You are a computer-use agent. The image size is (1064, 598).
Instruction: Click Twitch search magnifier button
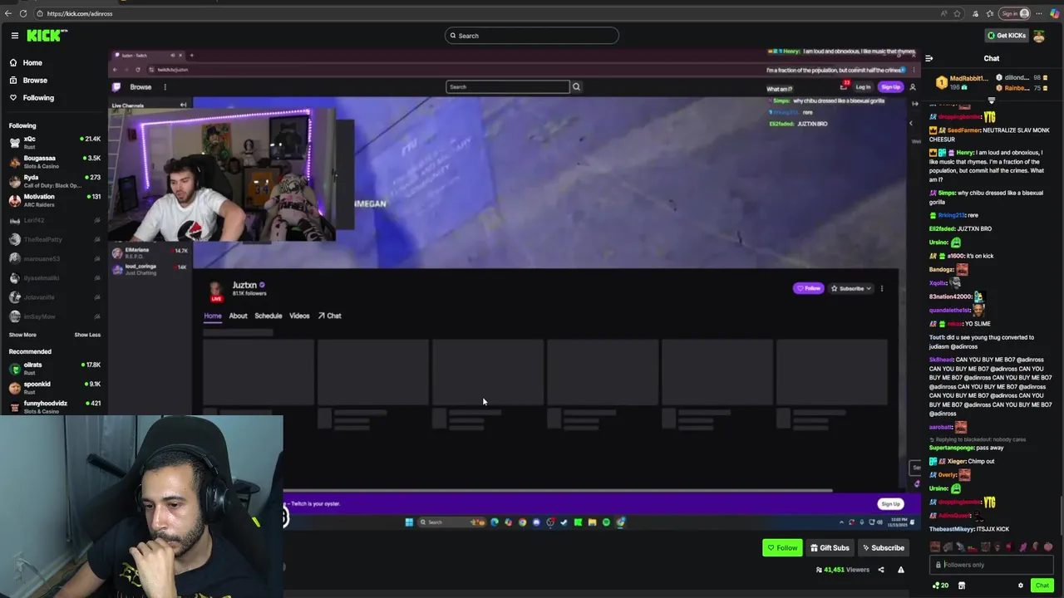(x=576, y=87)
